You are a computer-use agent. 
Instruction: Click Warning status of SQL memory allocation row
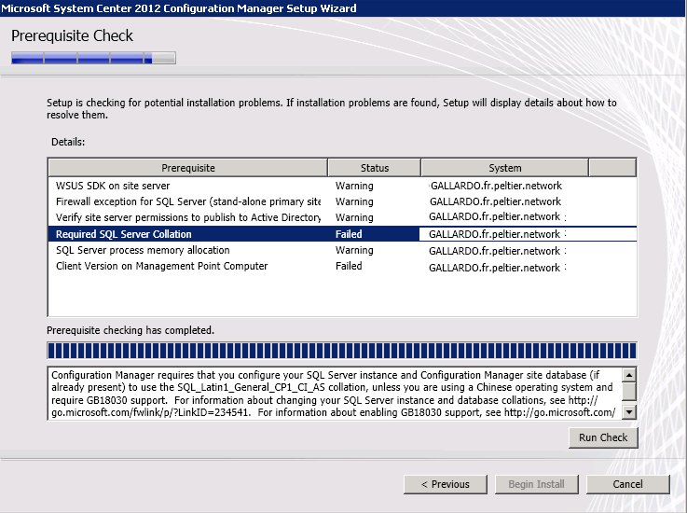coord(354,250)
